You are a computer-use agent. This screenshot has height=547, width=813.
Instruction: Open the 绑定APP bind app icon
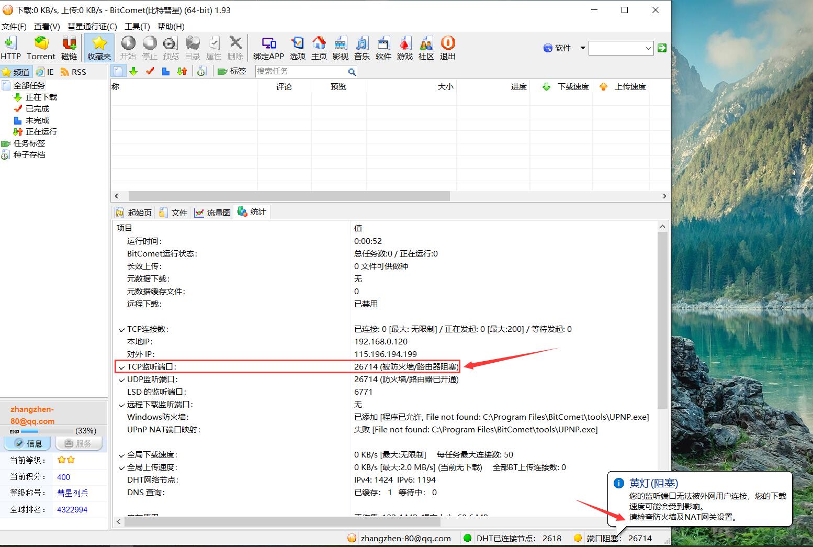click(x=268, y=48)
